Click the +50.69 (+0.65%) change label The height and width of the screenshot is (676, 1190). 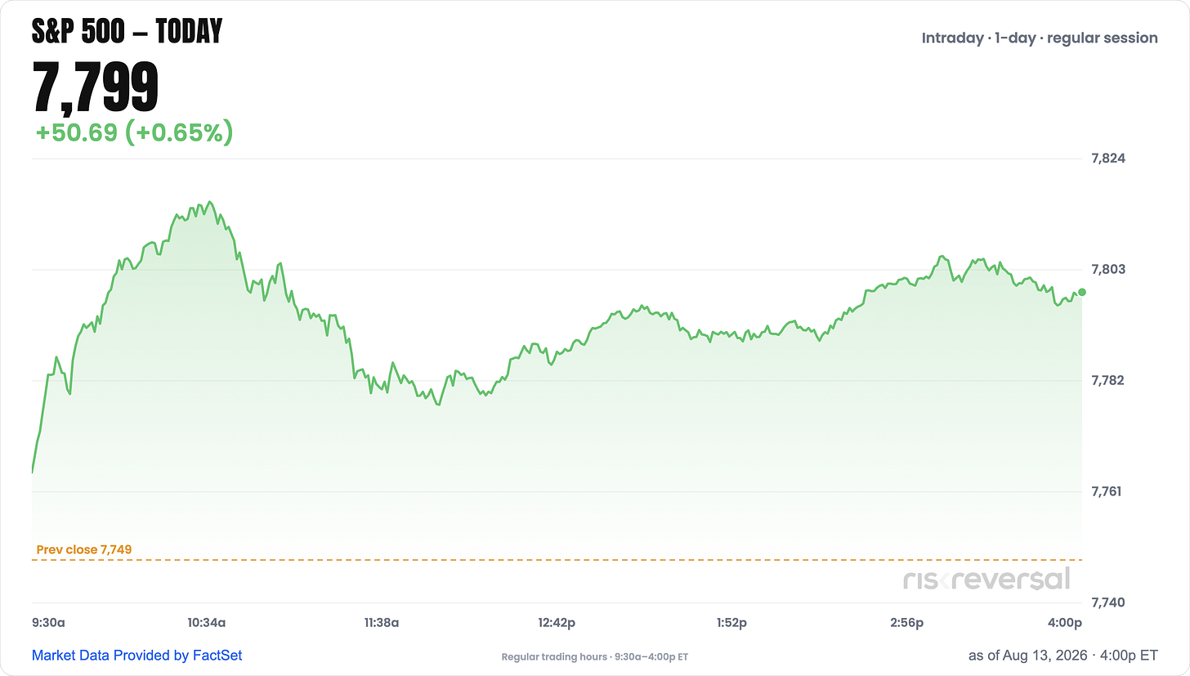pyautogui.click(x=134, y=132)
